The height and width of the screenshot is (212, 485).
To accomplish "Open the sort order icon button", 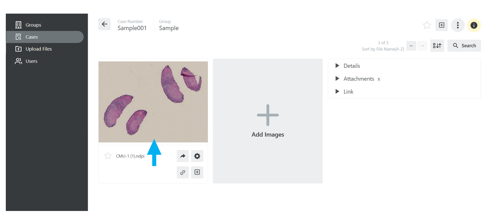I will (437, 46).
